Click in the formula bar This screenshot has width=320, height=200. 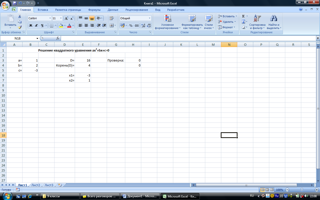click(188, 38)
